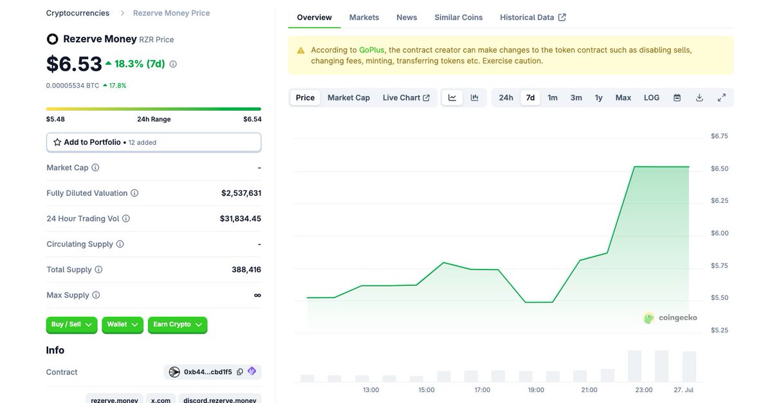Set chart range to 7d
The height and width of the screenshot is (403, 772).
[x=530, y=98]
